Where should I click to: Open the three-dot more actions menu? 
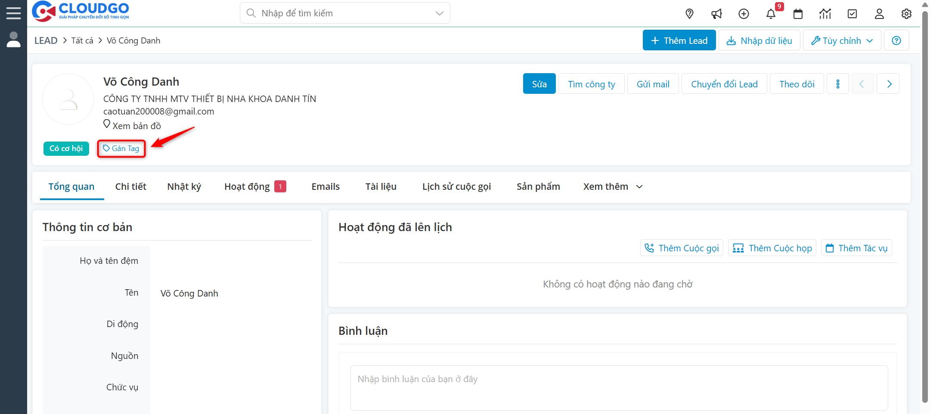click(837, 84)
